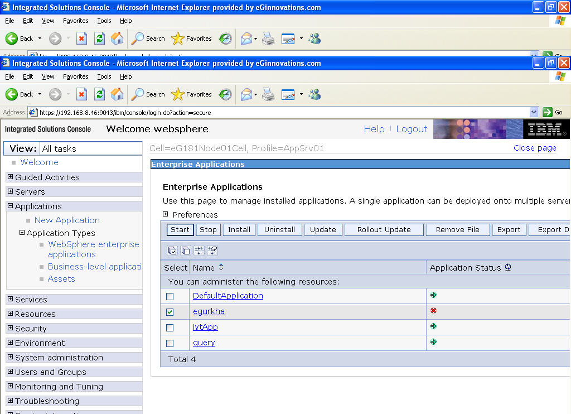This screenshot has height=414, width=571.
Task: Check the box for the query application
Action: tap(170, 343)
